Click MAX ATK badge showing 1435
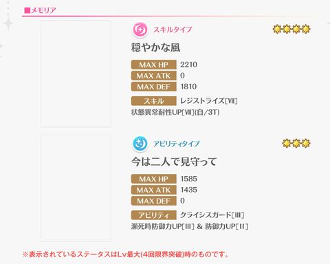Viewport: 330px width, 264px height. [154, 190]
